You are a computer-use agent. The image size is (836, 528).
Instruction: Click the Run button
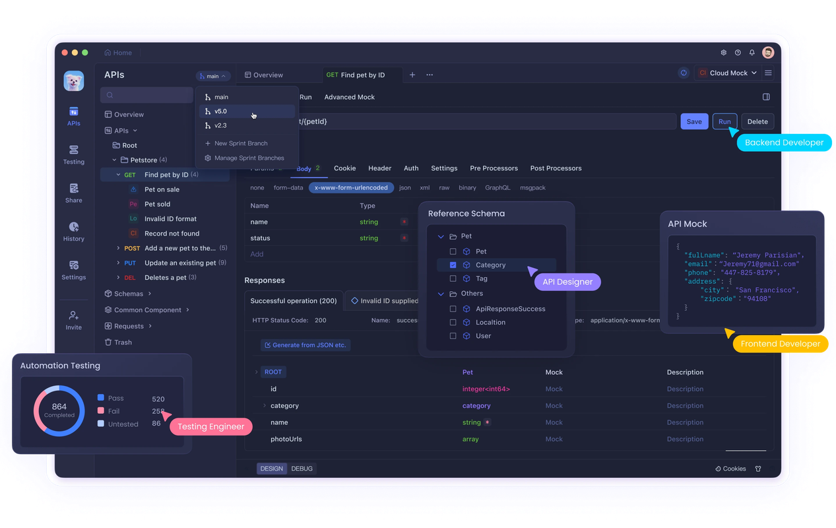click(x=724, y=121)
